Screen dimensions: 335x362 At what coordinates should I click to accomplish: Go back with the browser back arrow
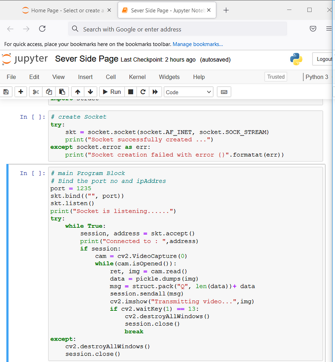pos(10,29)
